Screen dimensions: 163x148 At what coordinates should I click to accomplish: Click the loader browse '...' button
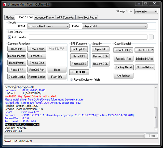pos(151,37)
